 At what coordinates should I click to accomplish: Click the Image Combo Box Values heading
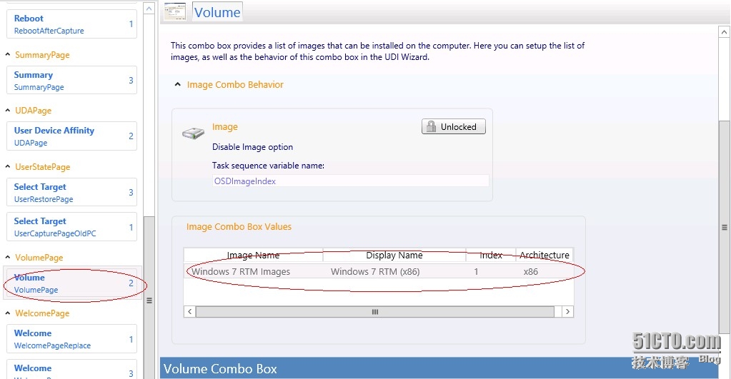tap(239, 227)
